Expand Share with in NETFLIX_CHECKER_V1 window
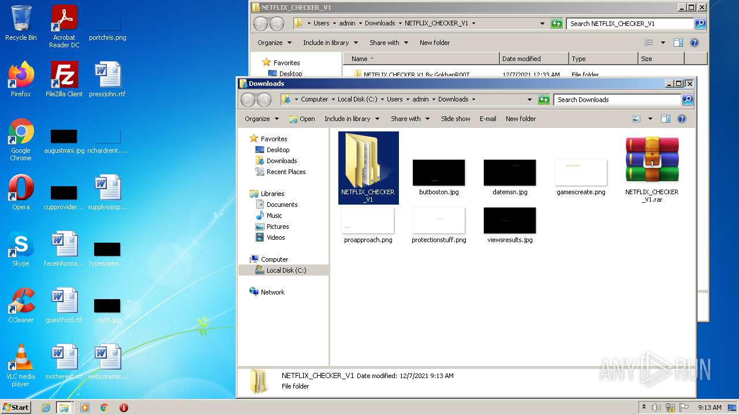 click(x=389, y=43)
